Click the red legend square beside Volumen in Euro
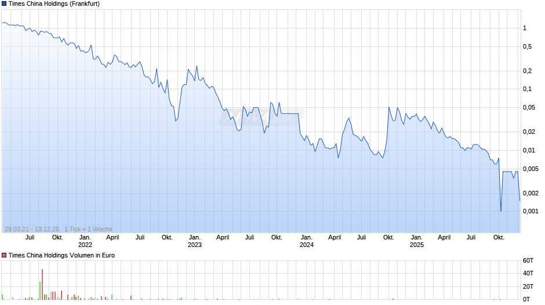545x305 pixels. [x=4, y=255]
